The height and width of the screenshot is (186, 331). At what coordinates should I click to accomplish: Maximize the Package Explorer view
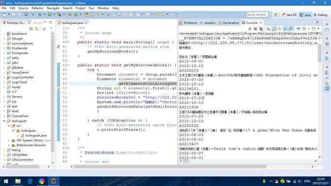[50, 22]
